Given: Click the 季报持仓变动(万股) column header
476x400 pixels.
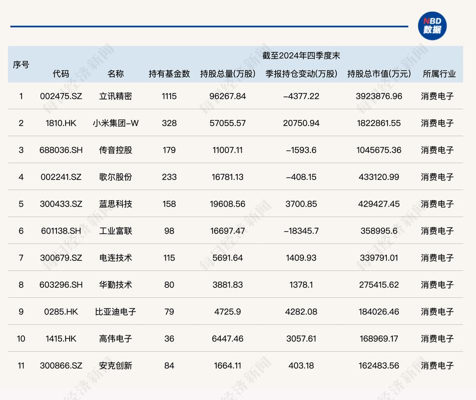Looking at the screenshot, I should pos(301,73).
